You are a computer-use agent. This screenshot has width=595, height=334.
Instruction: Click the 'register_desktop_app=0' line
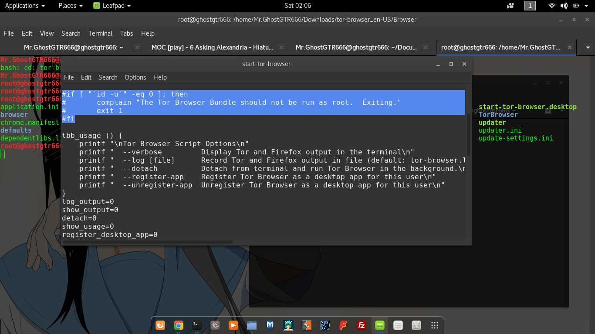110,235
